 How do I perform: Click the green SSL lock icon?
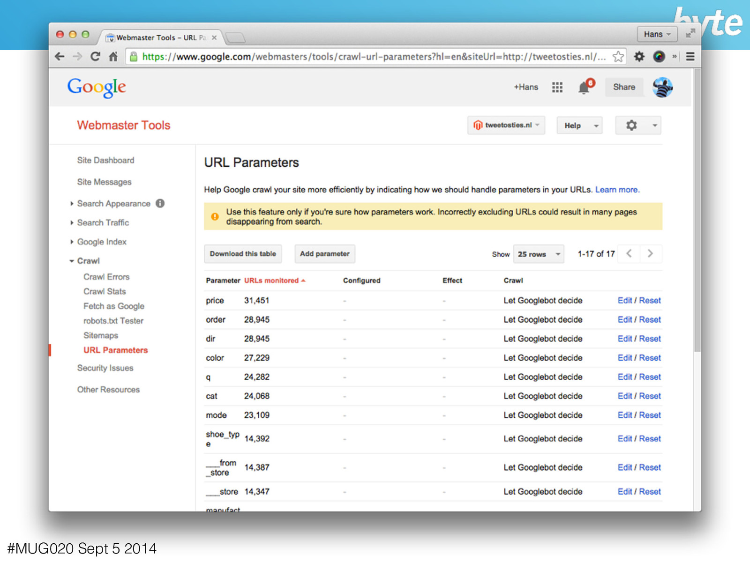(x=134, y=57)
